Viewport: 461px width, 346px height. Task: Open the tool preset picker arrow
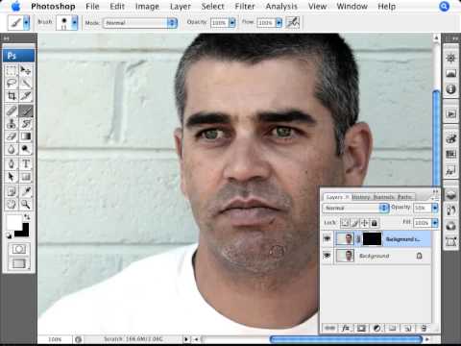26,22
